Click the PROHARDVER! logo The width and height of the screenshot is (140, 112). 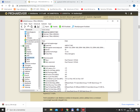[16, 13]
